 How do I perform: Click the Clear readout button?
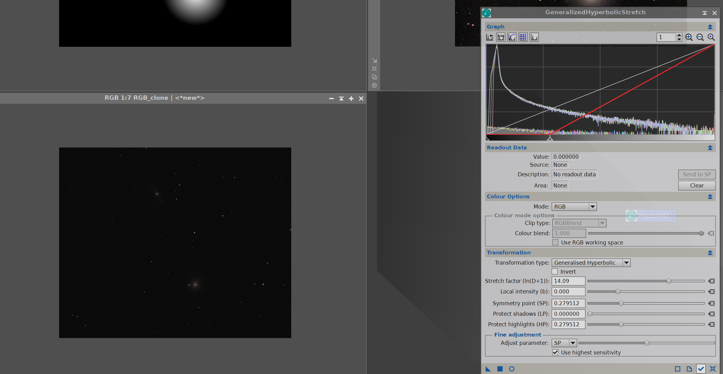click(x=697, y=186)
